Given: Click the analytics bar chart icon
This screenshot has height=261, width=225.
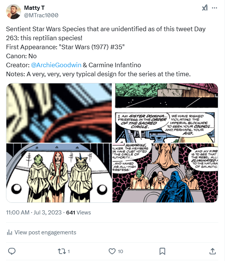Looking at the screenshot, I should point(9,232).
